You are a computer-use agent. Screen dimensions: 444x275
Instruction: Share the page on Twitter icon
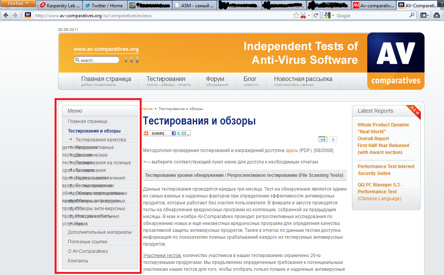point(179,133)
